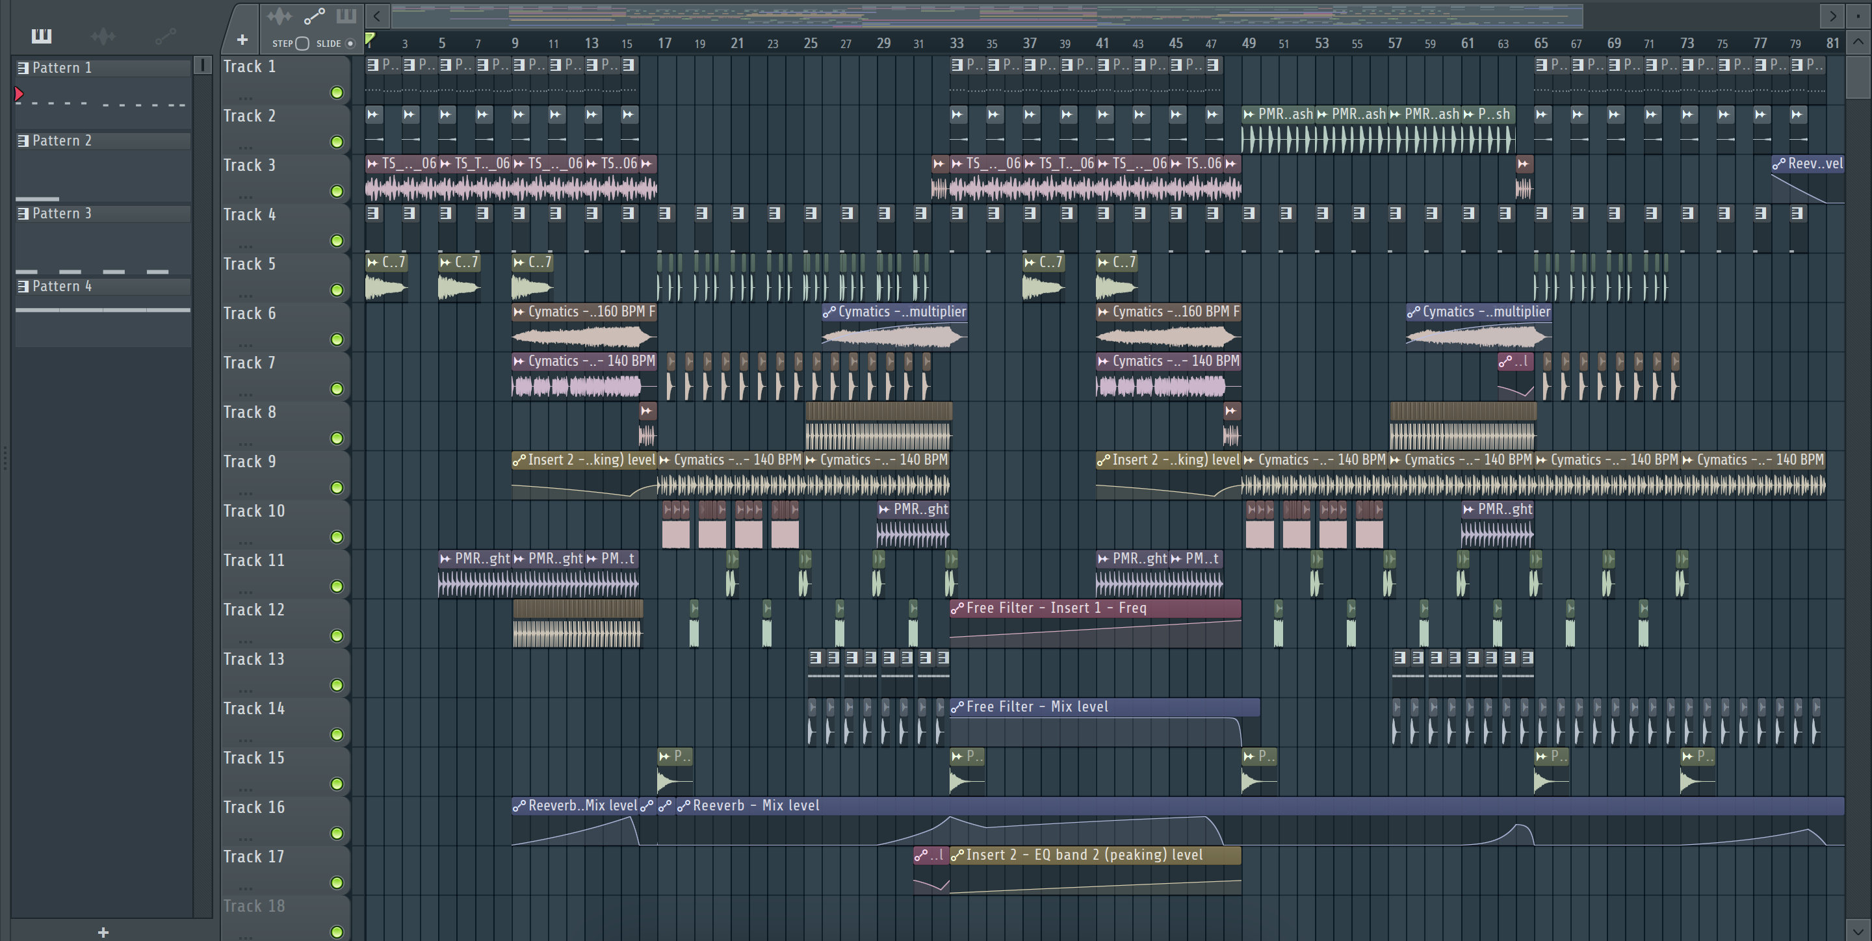Click pattern icon of first clip on Track 4

373,213
